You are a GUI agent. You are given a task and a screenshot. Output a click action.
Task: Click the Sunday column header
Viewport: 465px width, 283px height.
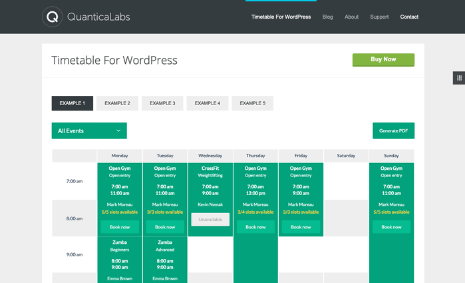point(391,156)
